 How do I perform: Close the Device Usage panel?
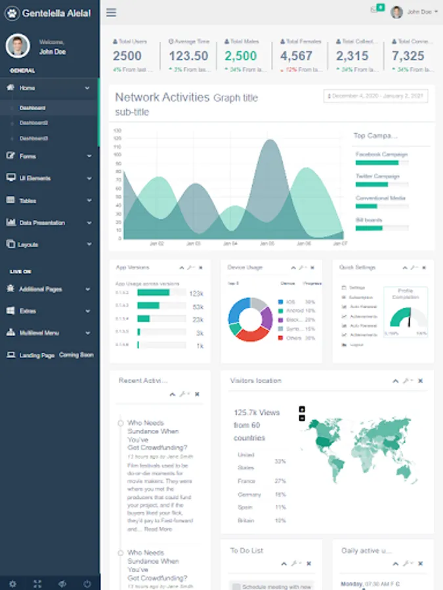click(x=312, y=267)
